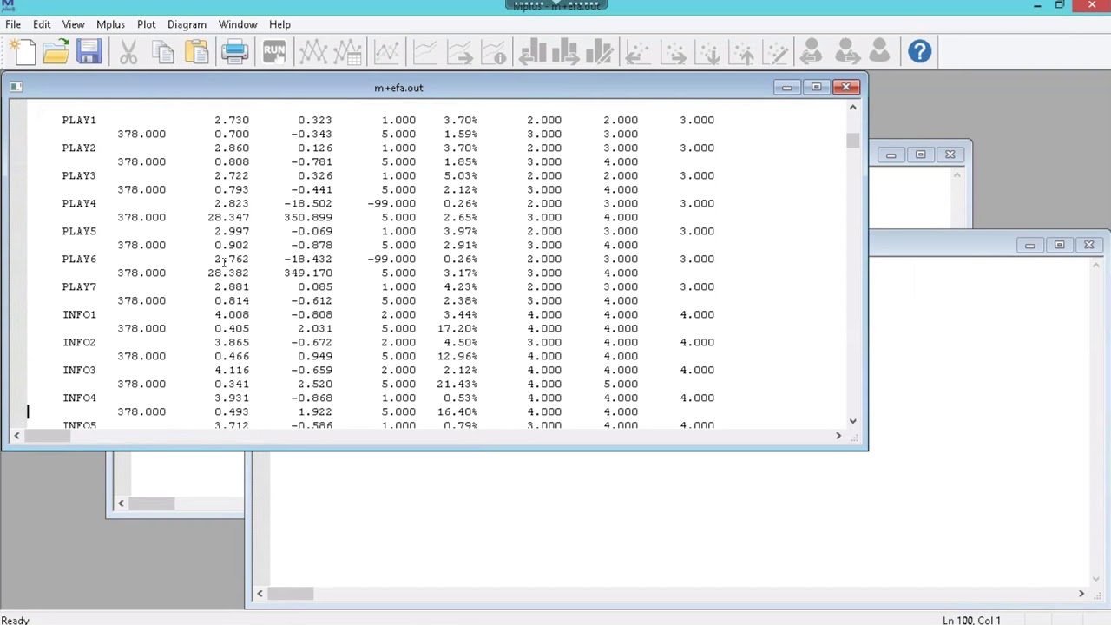1111x625 pixels.
Task: Open the Diagram menu
Action: tap(187, 24)
